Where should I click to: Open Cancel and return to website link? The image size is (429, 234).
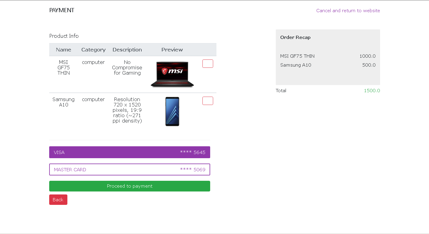(348, 10)
